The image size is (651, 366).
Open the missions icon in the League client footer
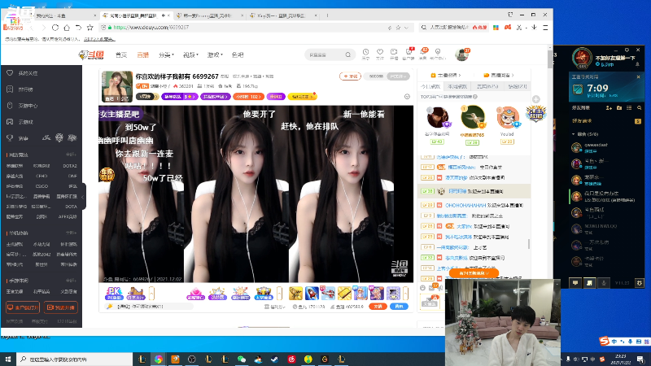(x=589, y=283)
